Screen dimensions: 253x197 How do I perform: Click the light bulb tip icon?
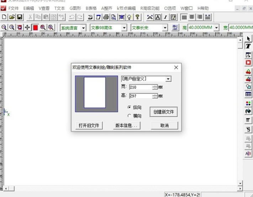pyautogui.click(x=130, y=17)
